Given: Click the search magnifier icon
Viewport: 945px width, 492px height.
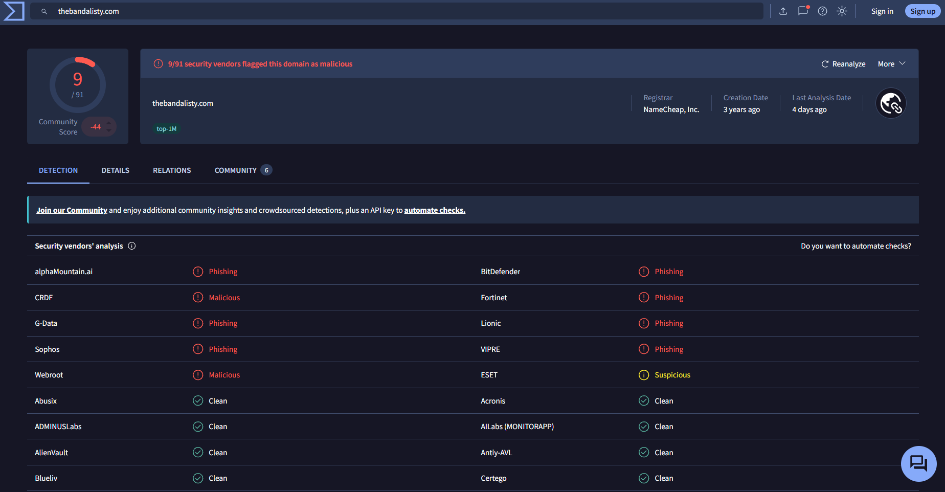Looking at the screenshot, I should pos(44,11).
